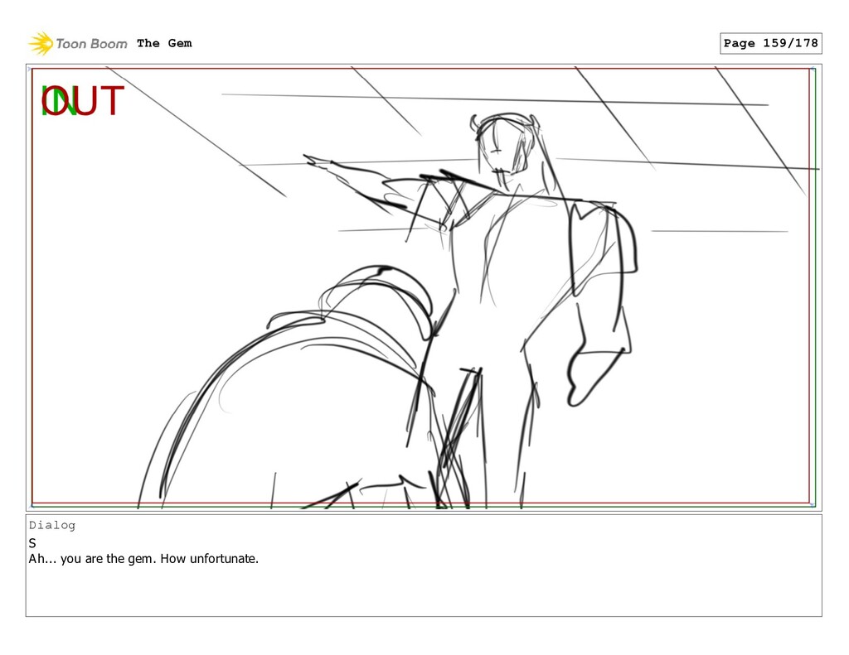This screenshot has height=655, width=849.
Task: Click the line 'Ah... you are the gem. How unfortunate.'
Action: (143, 559)
